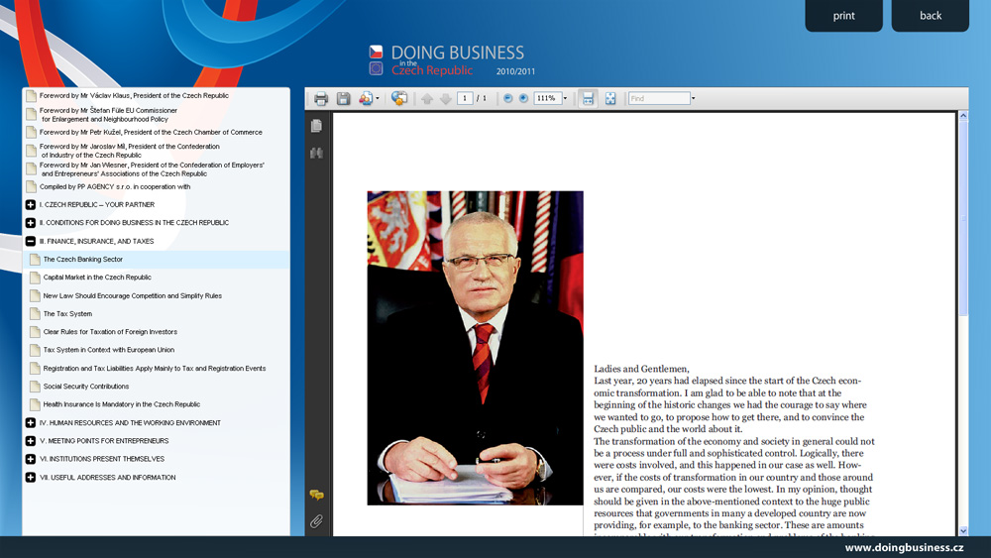
Task: Open Compiled by PP AGENCY s.r.o. entry
Action: tap(114, 186)
